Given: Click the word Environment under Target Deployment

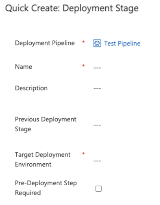Looking at the screenshot, I should (x=33, y=164).
